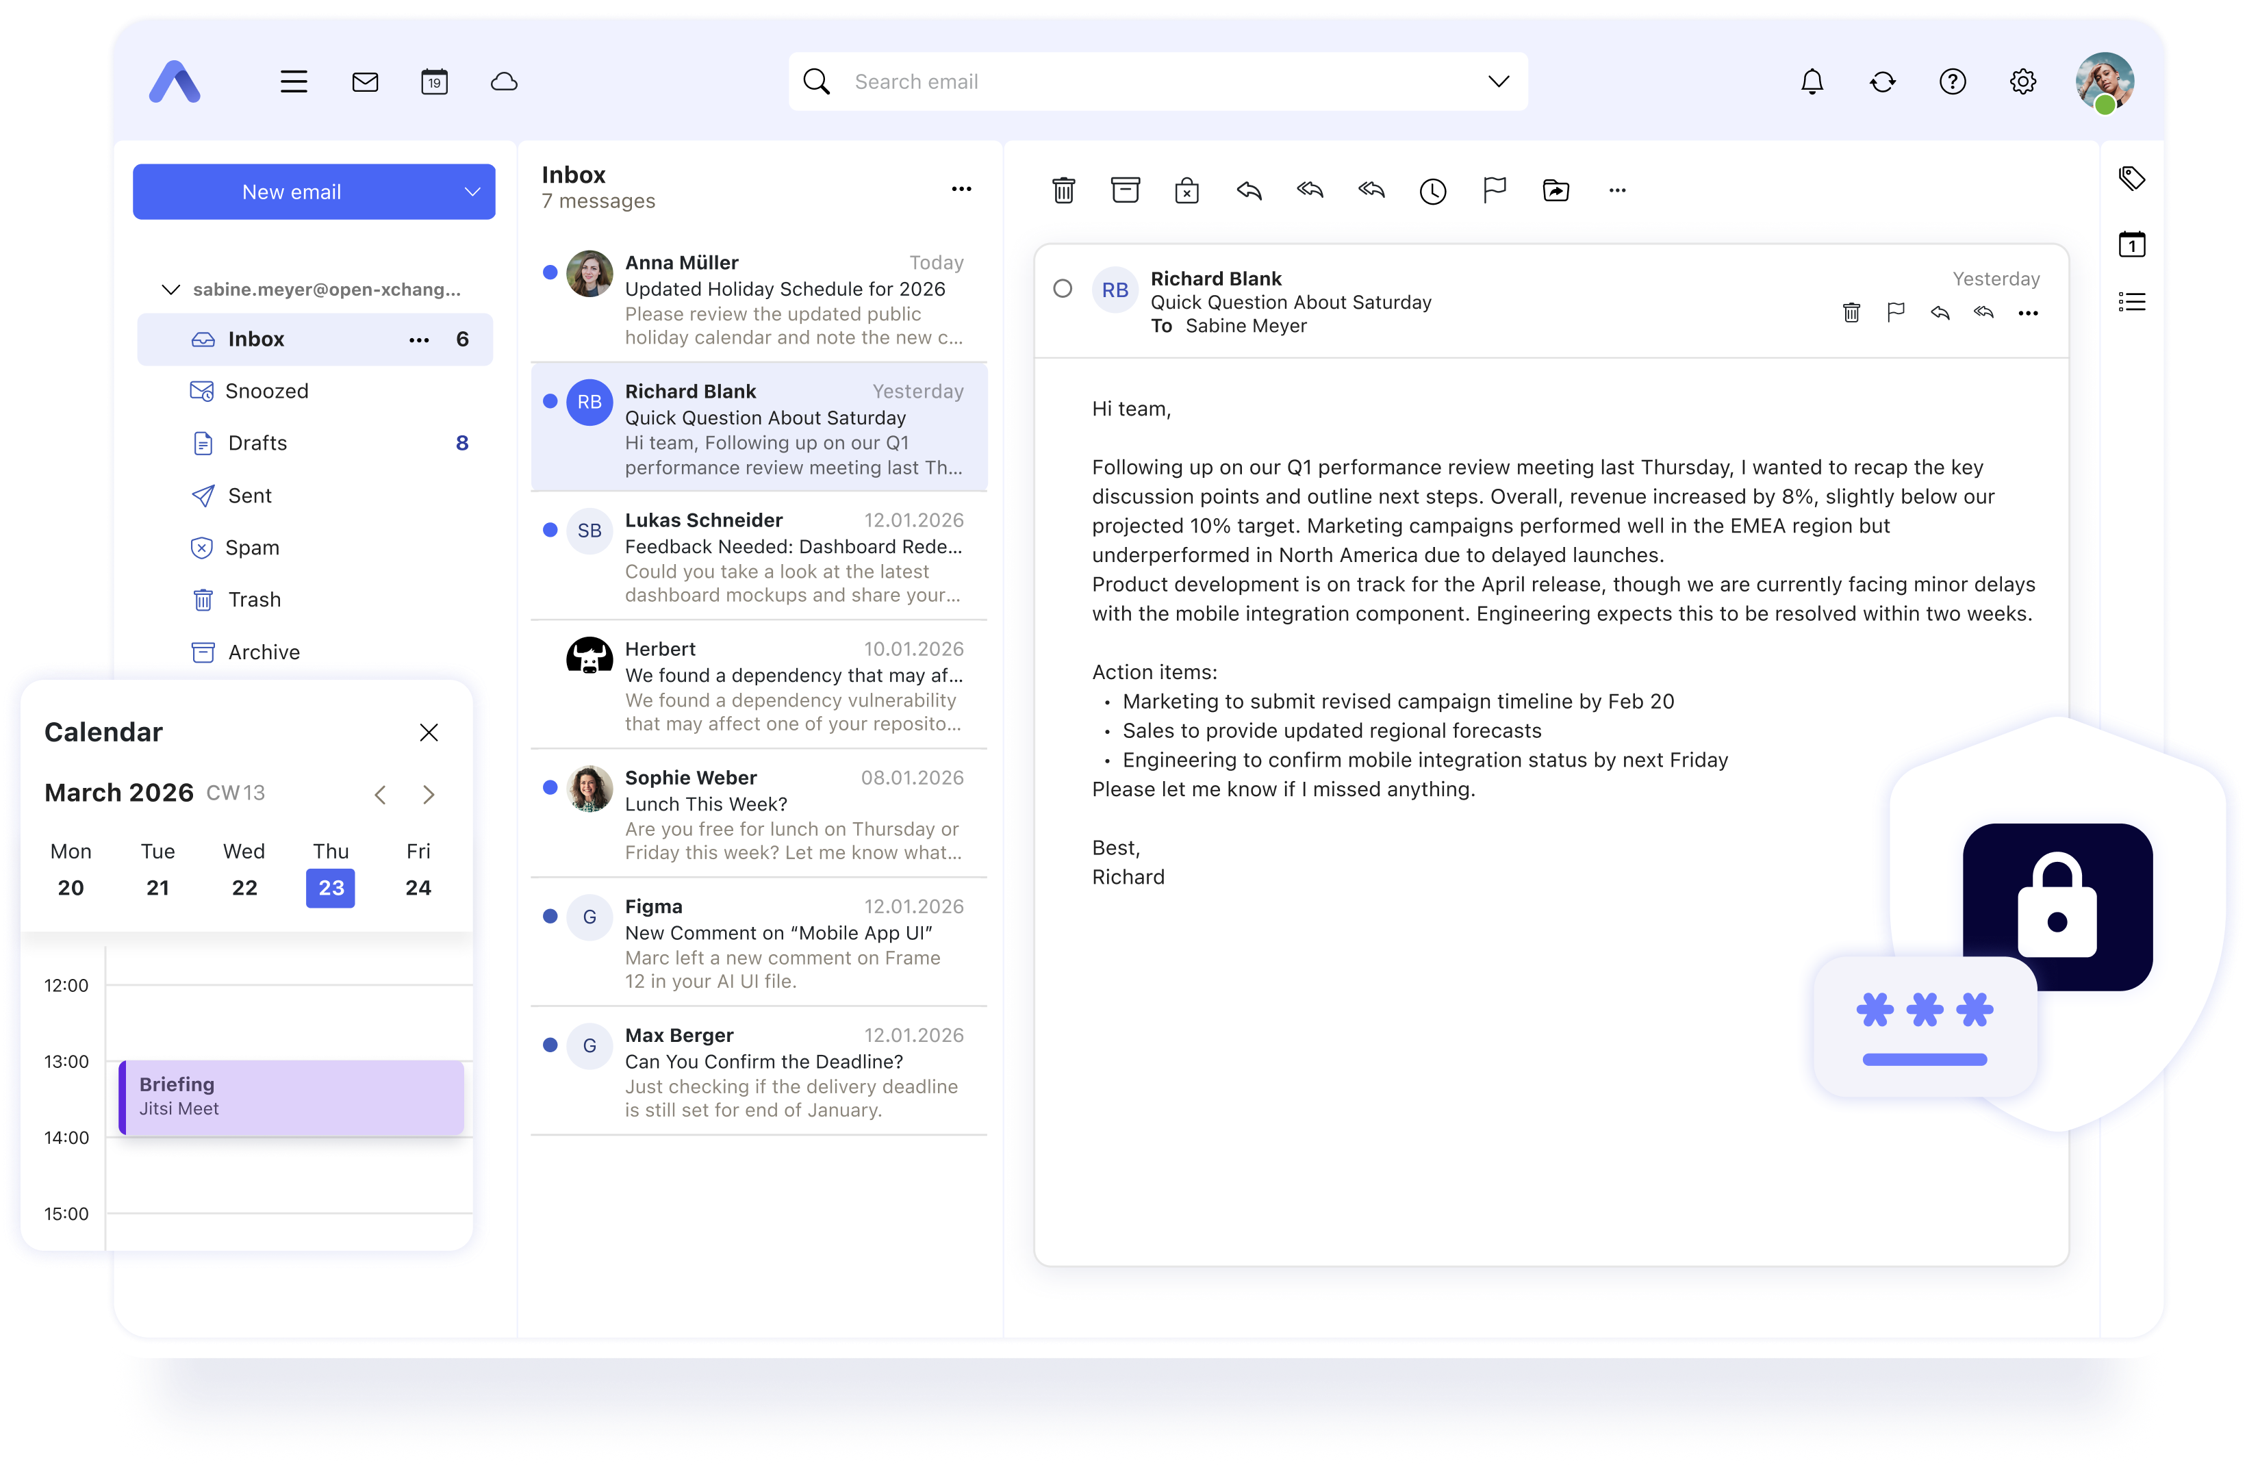Open the Inbox list header more menu
2247x1465 pixels.
961,190
